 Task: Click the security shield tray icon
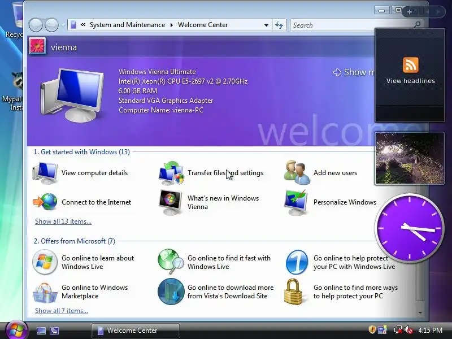372,330
